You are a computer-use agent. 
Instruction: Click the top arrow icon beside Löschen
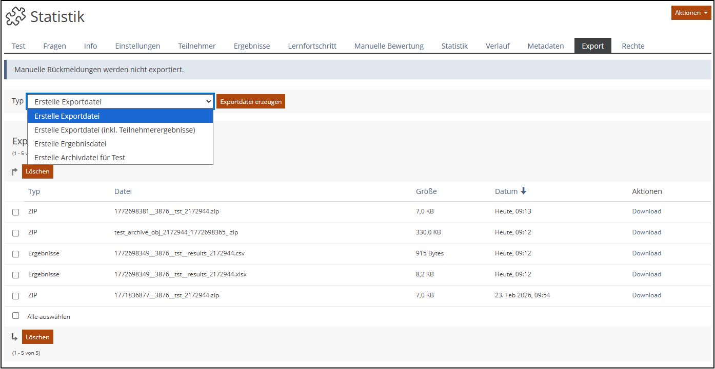(15, 172)
